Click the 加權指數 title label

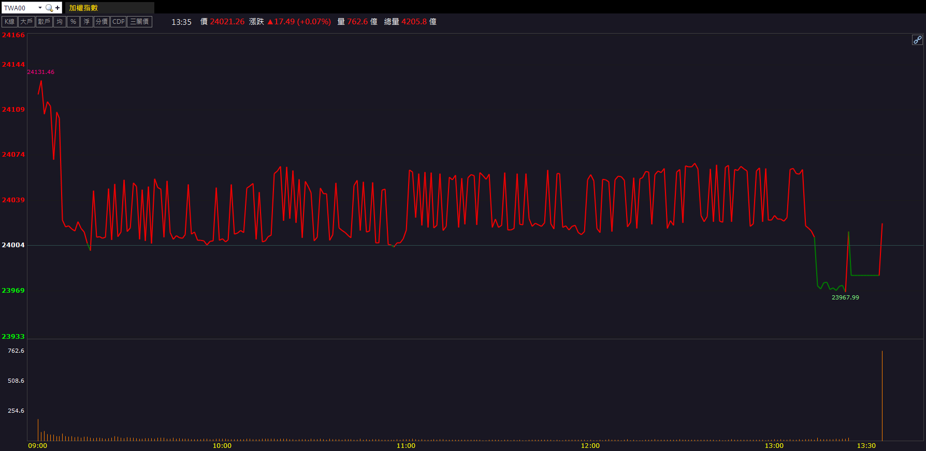[83, 8]
